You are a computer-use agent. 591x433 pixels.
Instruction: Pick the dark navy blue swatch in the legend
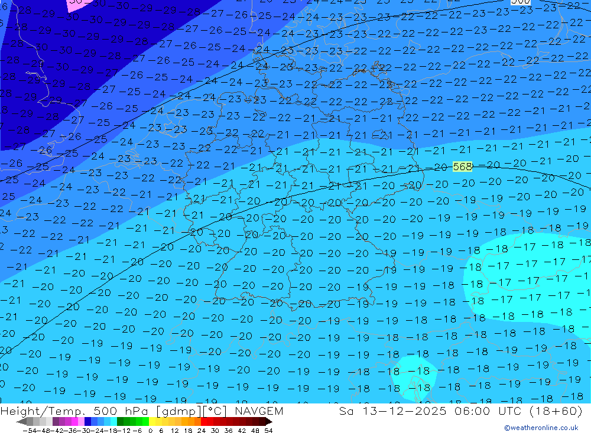88,422
